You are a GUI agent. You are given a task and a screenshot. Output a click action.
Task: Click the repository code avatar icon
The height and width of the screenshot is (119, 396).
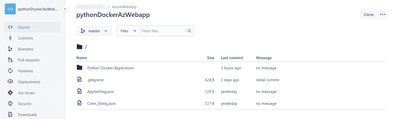10,9
